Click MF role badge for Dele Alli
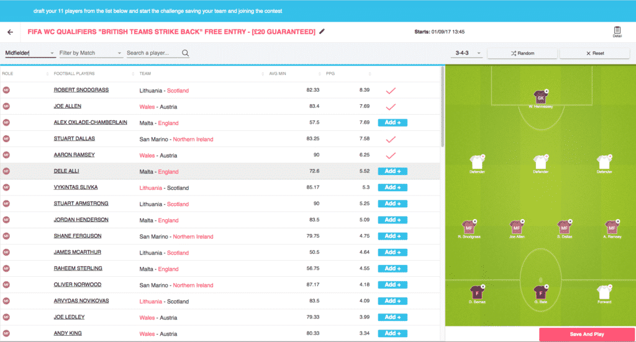The image size is (636, 342). coord(6,171)
